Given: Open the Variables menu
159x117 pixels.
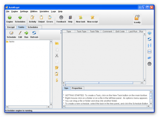Looking at the screenshot, I should pos(44,11).
